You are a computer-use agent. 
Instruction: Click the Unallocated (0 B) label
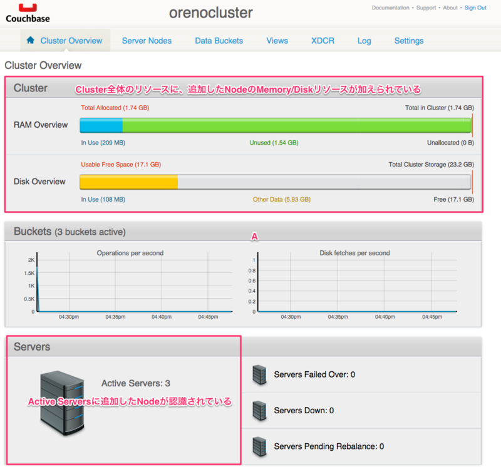point(450,143)
